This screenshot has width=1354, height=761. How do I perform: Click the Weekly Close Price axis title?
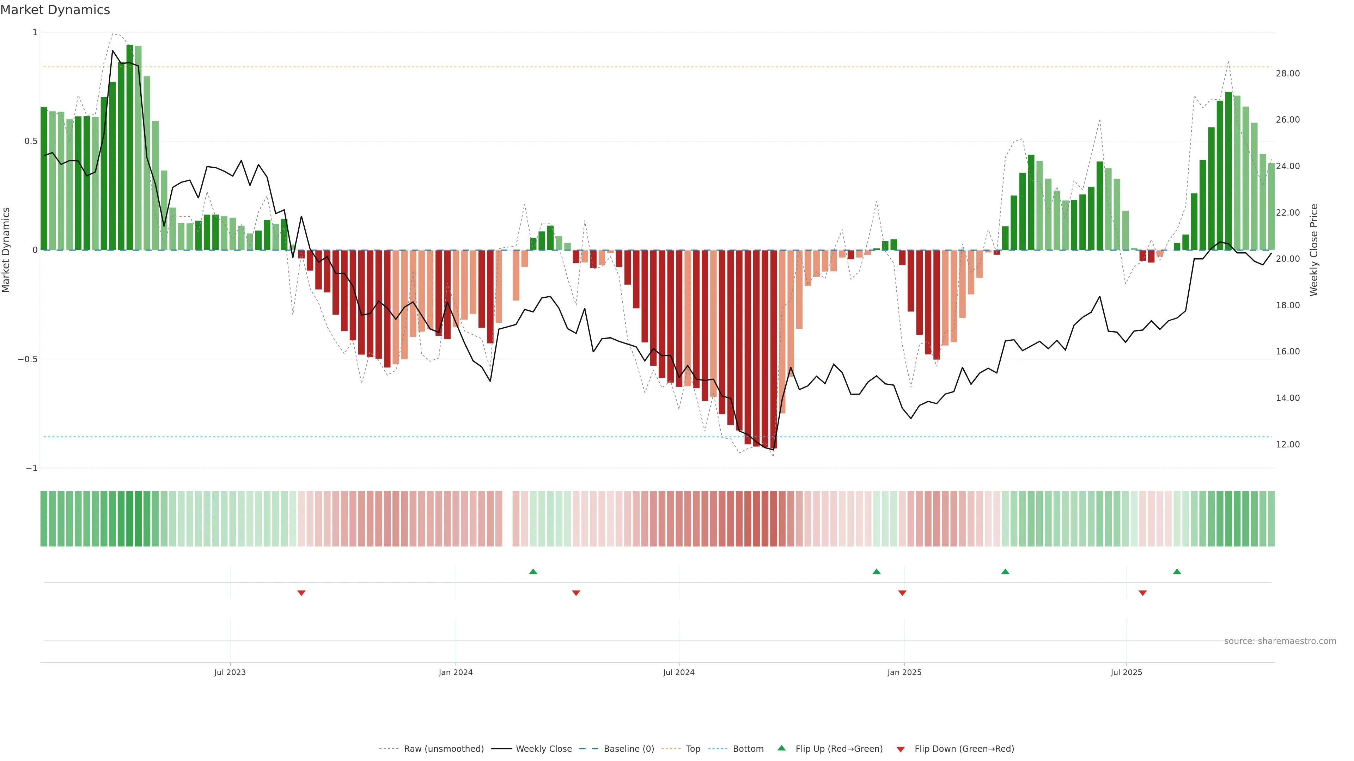[x=1313, y=250]
